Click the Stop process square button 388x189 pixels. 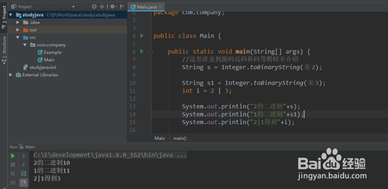tap(13, 165)
